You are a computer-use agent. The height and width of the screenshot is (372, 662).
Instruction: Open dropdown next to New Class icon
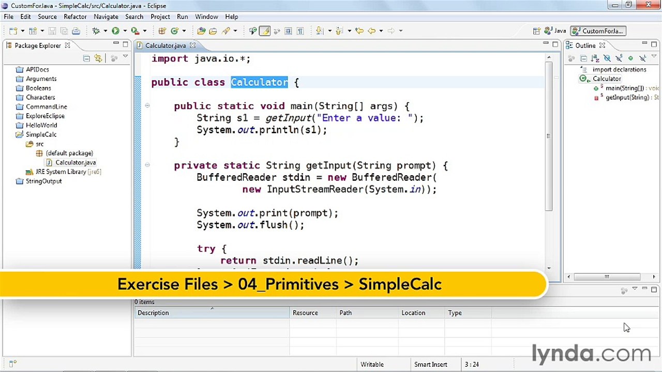[x=184, y=31]
